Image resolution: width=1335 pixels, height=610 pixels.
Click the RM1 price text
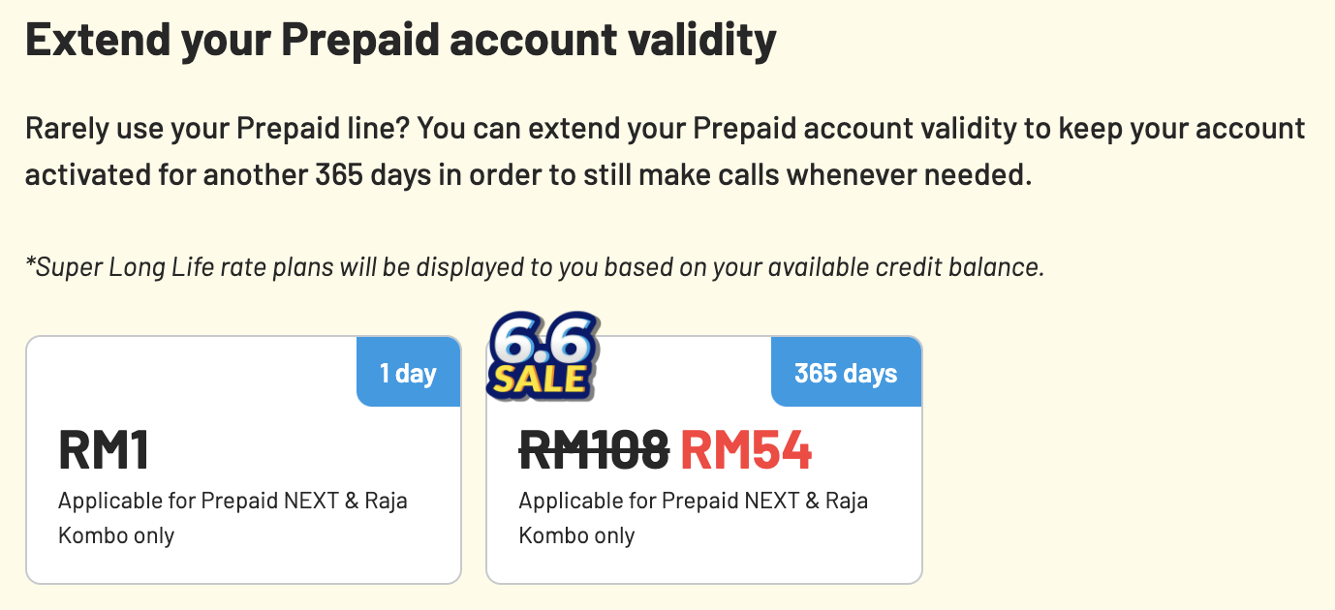104,450
